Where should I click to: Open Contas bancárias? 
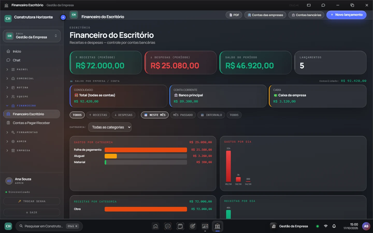(x=306, y=15)
